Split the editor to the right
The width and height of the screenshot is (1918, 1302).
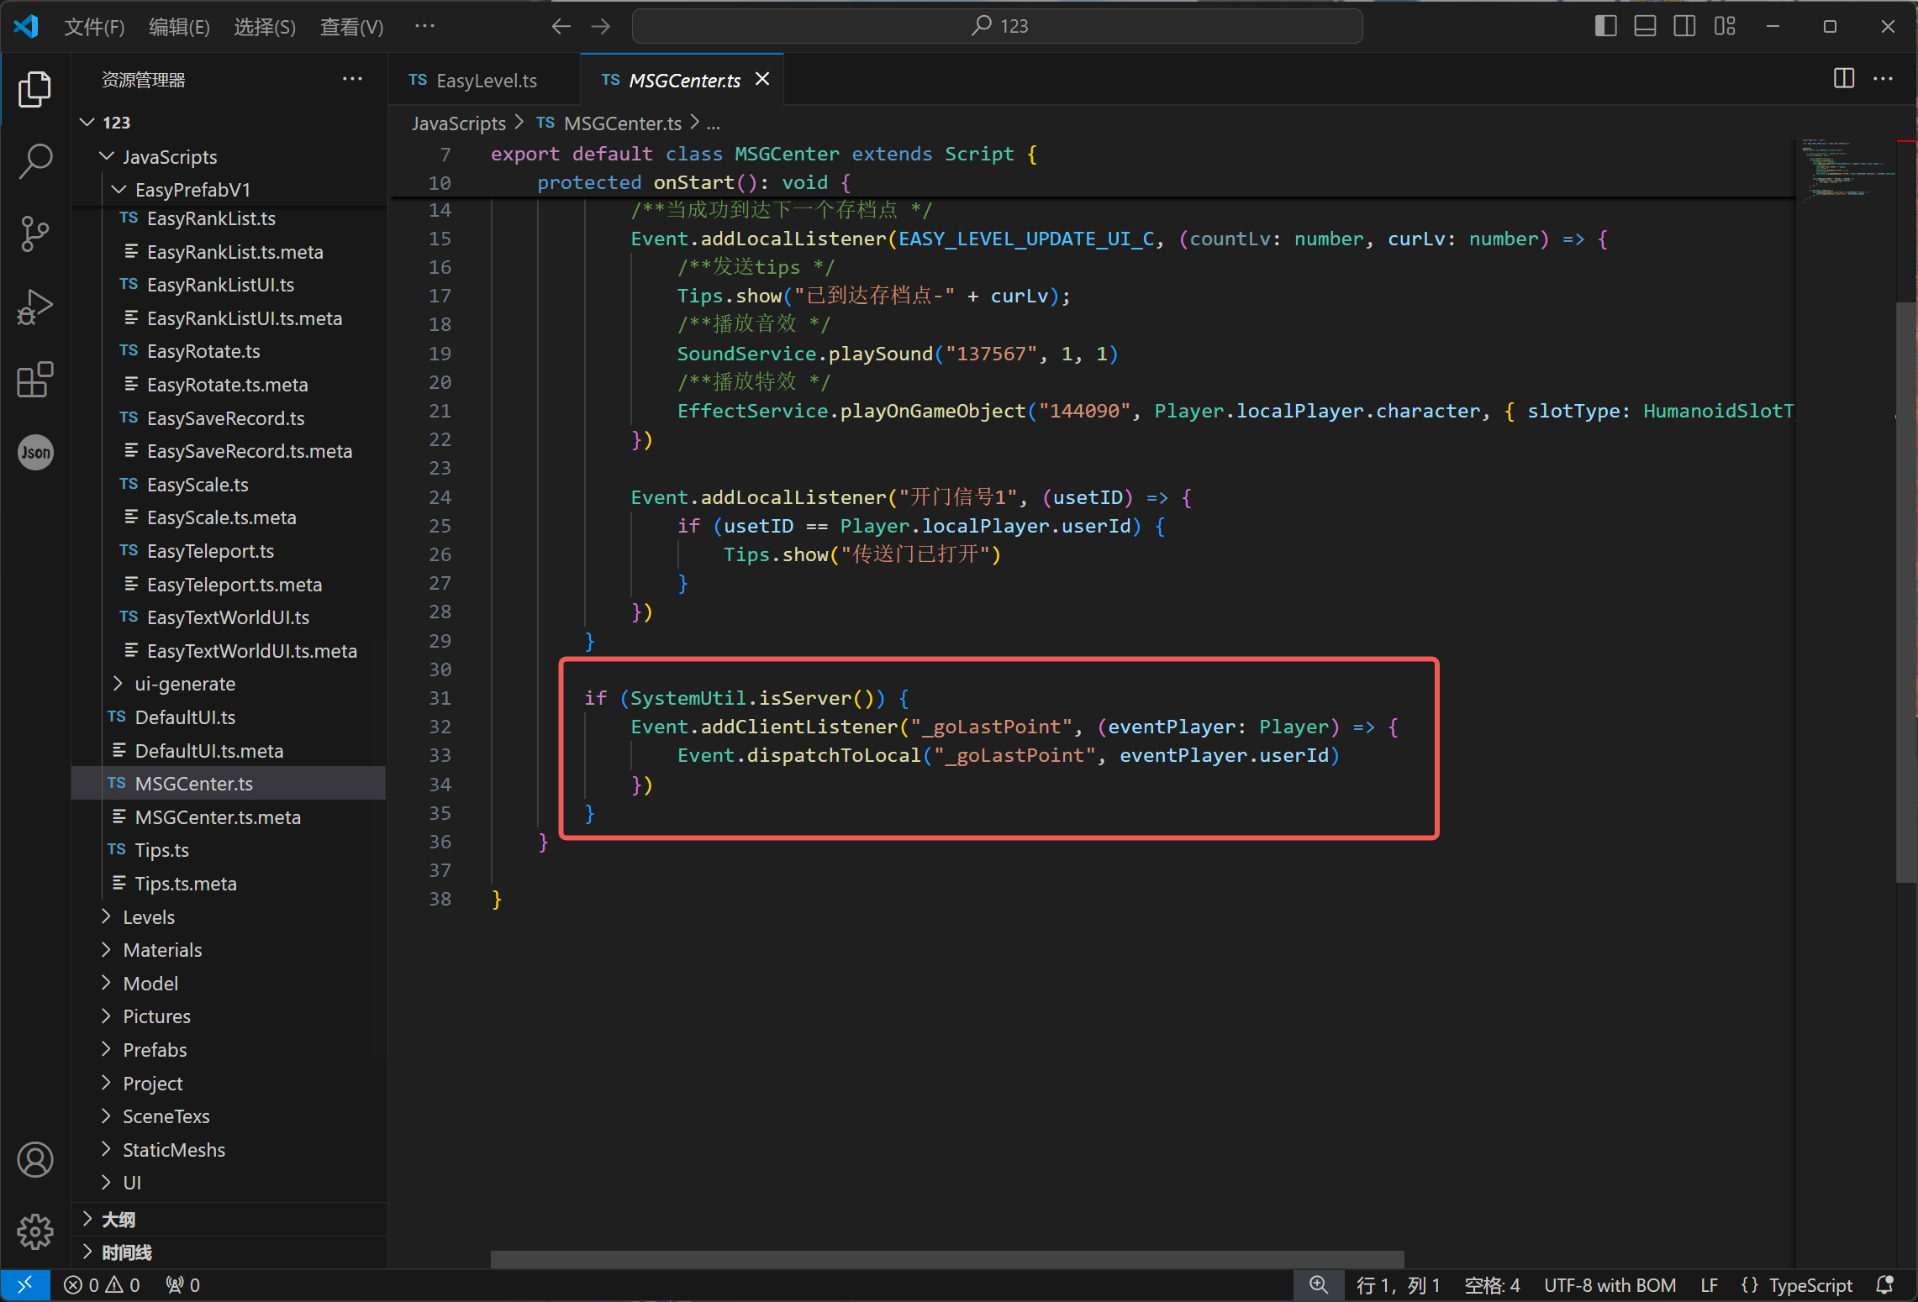tap(1843, 79)
